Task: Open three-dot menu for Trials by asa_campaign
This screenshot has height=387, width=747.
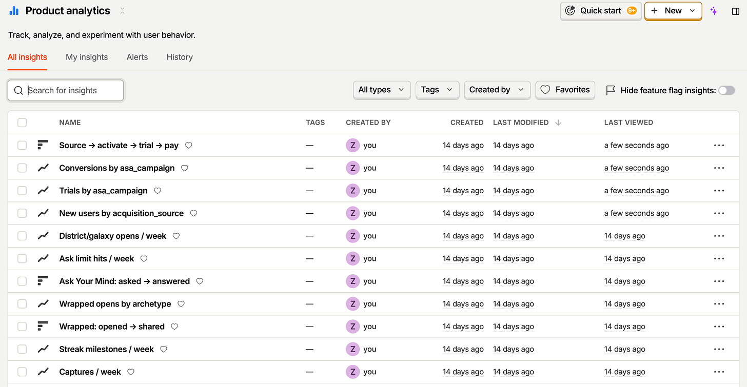Action: [x=719, y=191]
